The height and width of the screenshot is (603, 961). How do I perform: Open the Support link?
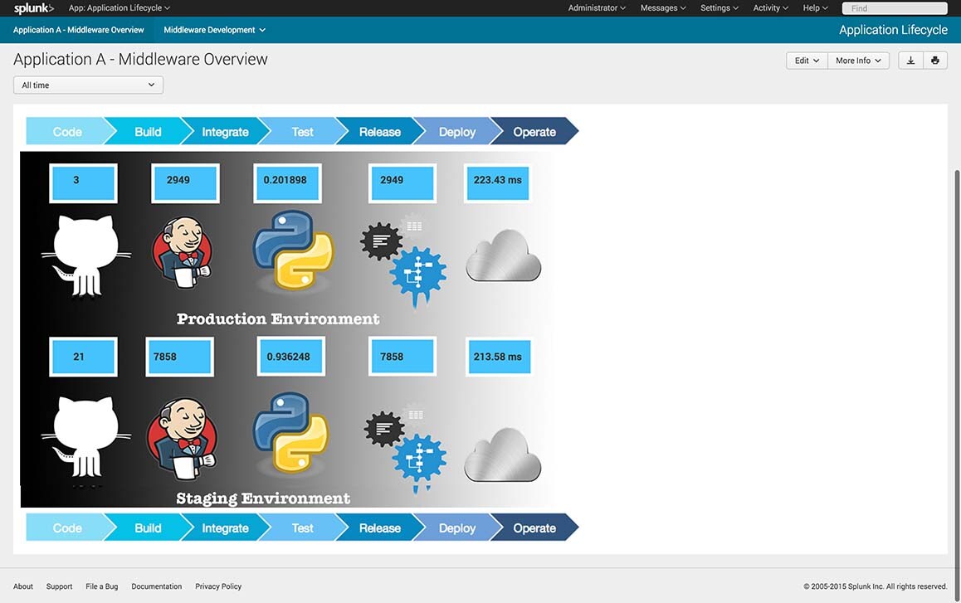coord(59,586)
